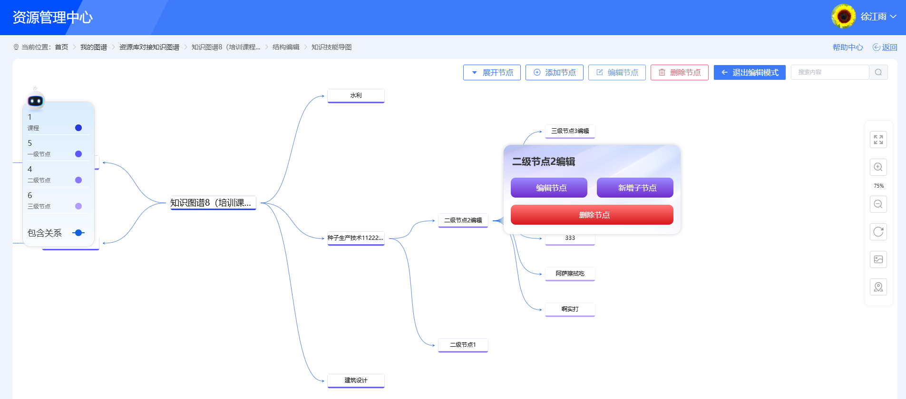The image size is (906, 399).
Task: Click the 搜索内容 search field
Action: [x=829, y=72]
